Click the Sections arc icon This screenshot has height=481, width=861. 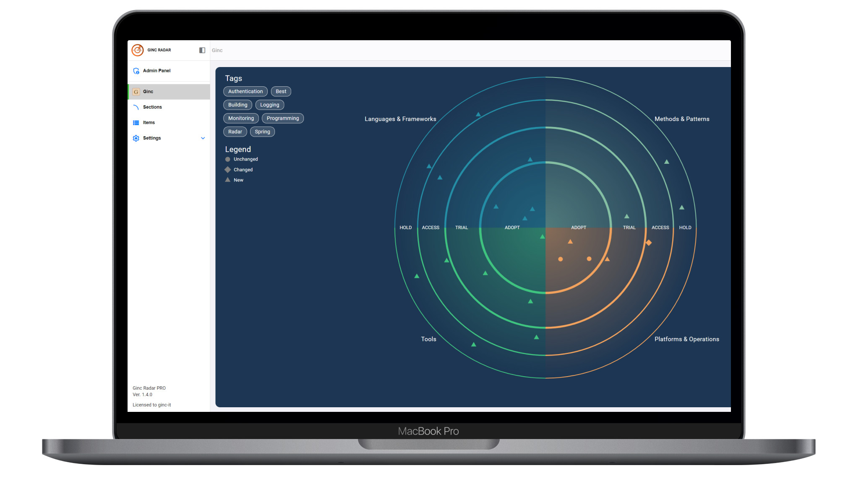136,107
